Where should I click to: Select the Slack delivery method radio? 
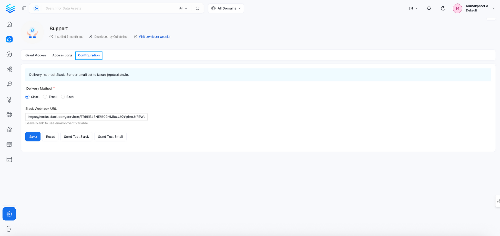(x=27, y=97)
